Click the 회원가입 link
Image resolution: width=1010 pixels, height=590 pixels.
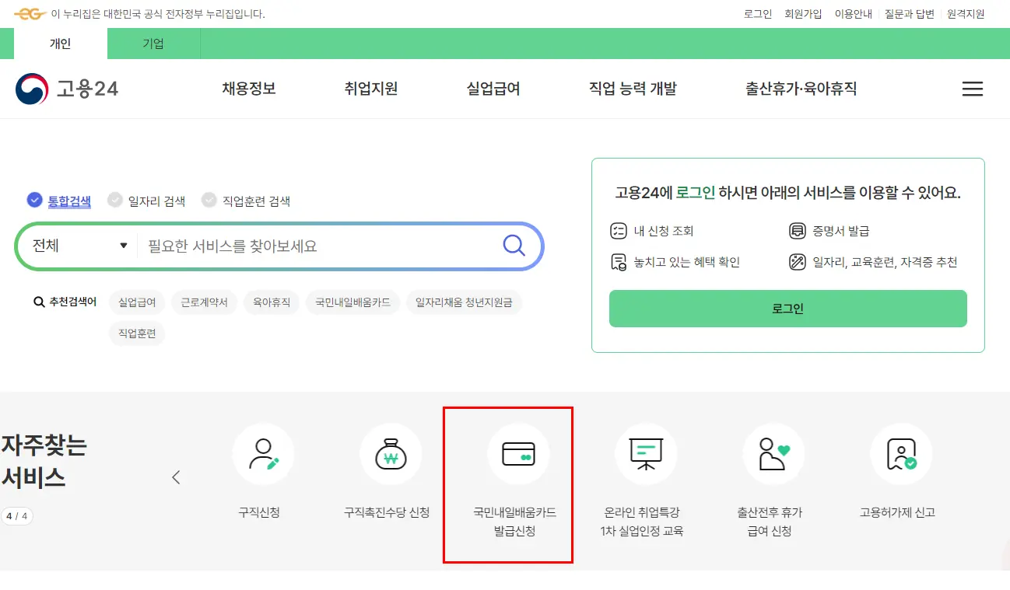tap(802, 13)
